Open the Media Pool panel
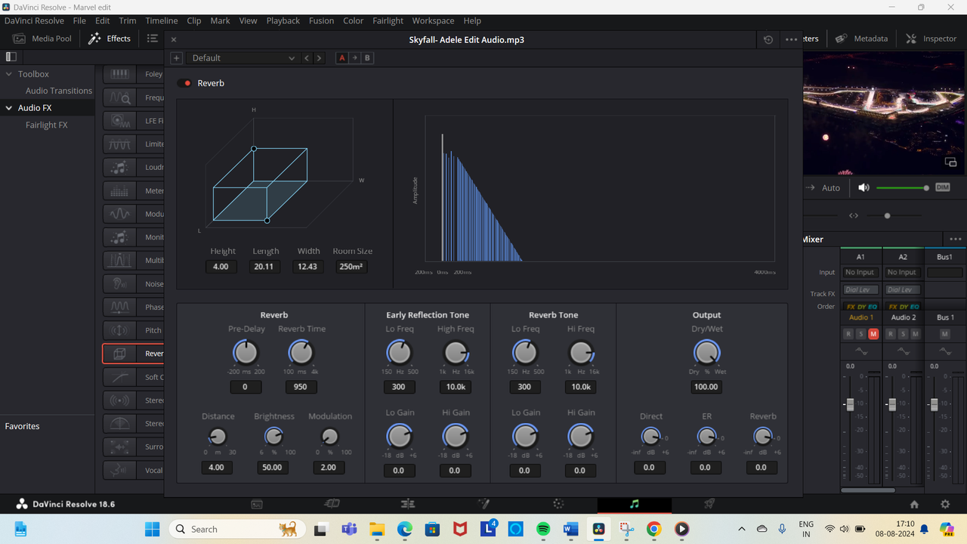 tap(42, 39)
